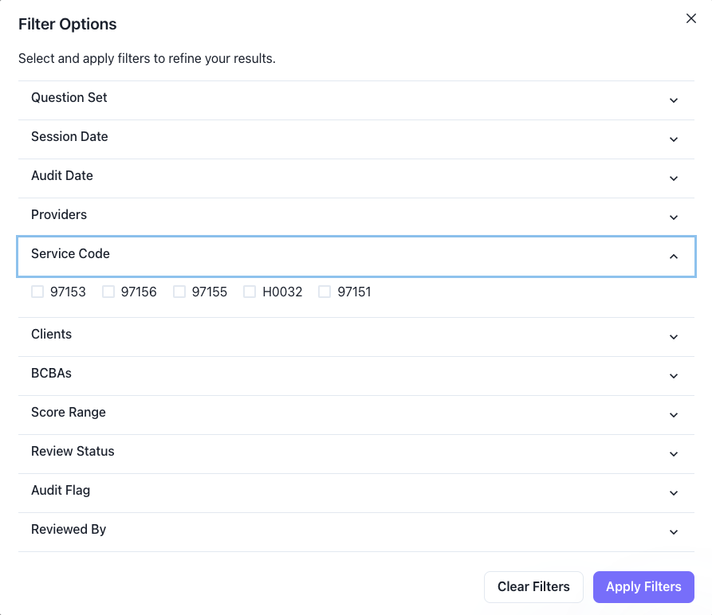
Task: Expand the Session Date chevron icon
Action: point(674,139)
